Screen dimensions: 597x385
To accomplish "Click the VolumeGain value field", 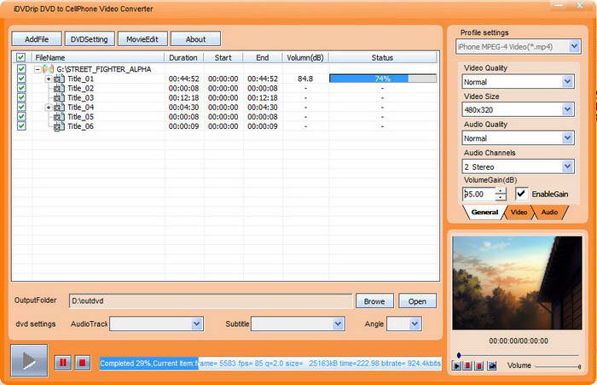I will point(478,194).
